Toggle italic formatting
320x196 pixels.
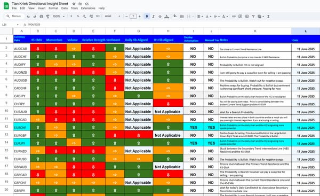153,17
